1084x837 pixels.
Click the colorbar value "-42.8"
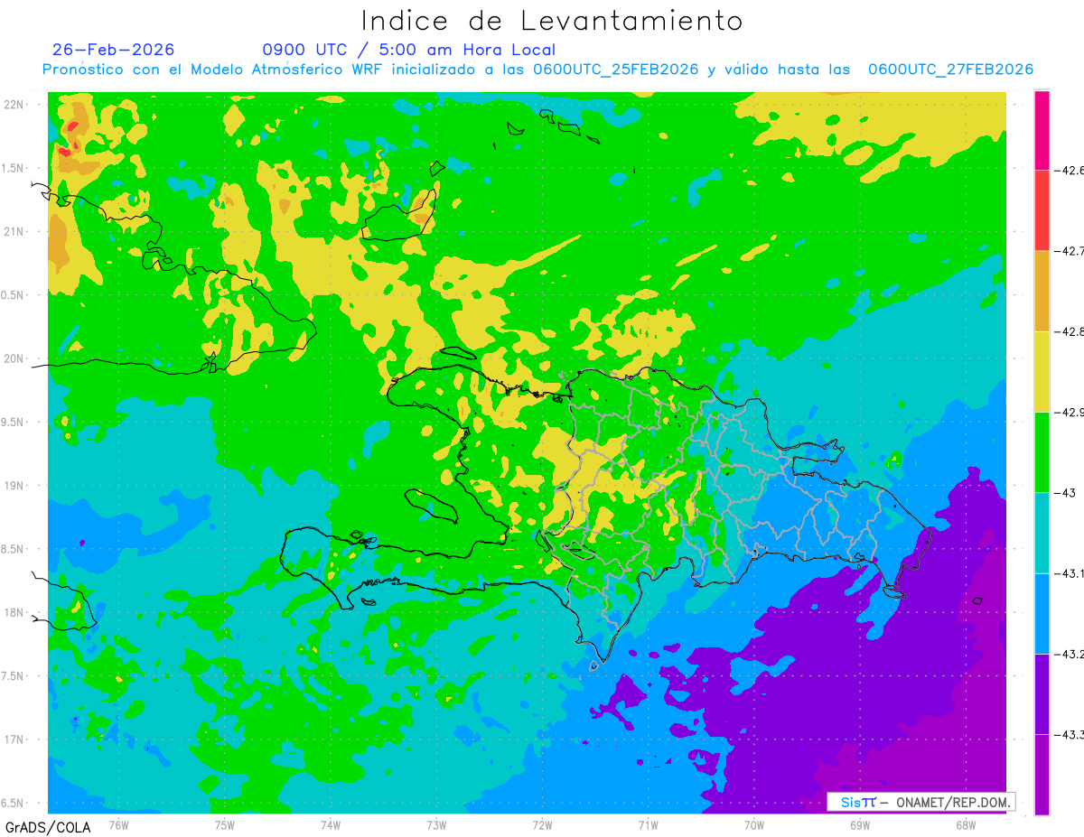coord(1070,331)
